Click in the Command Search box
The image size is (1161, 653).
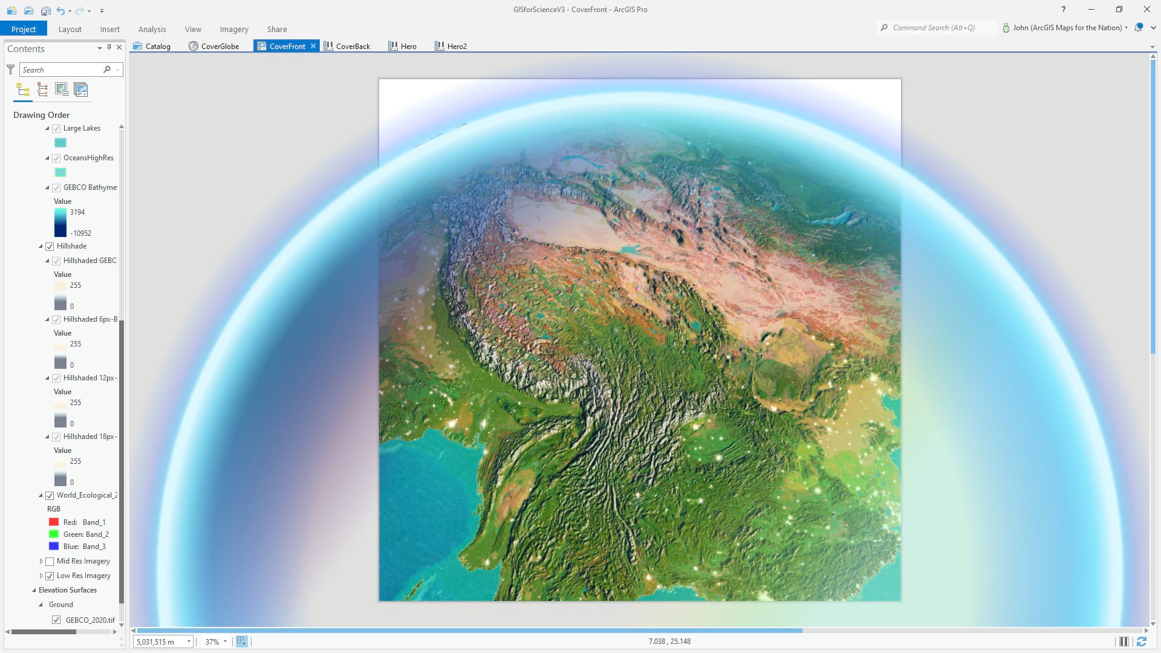[934, 28]
